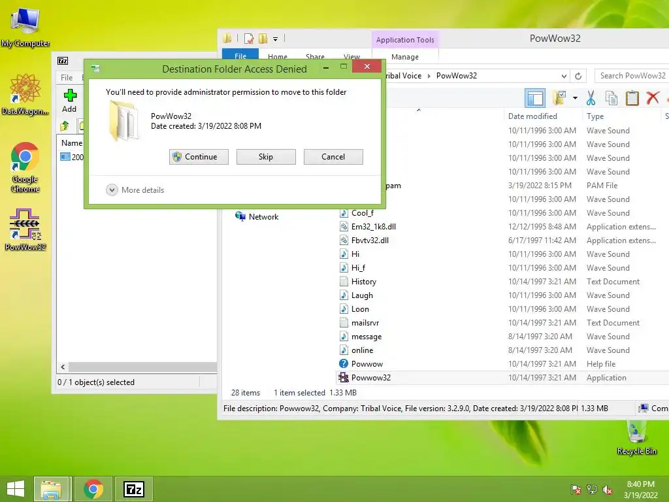Click Search PowWow32 field
Screen dimensions: 669x502
[632, 76]
